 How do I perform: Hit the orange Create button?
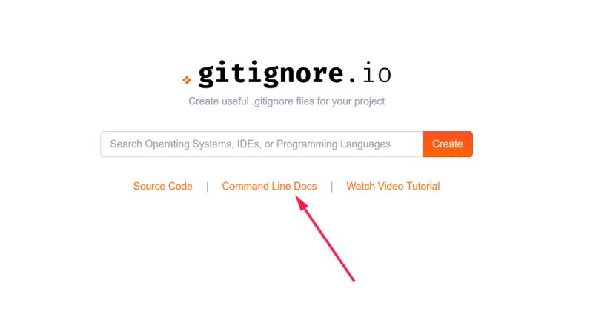click(448, 144)
